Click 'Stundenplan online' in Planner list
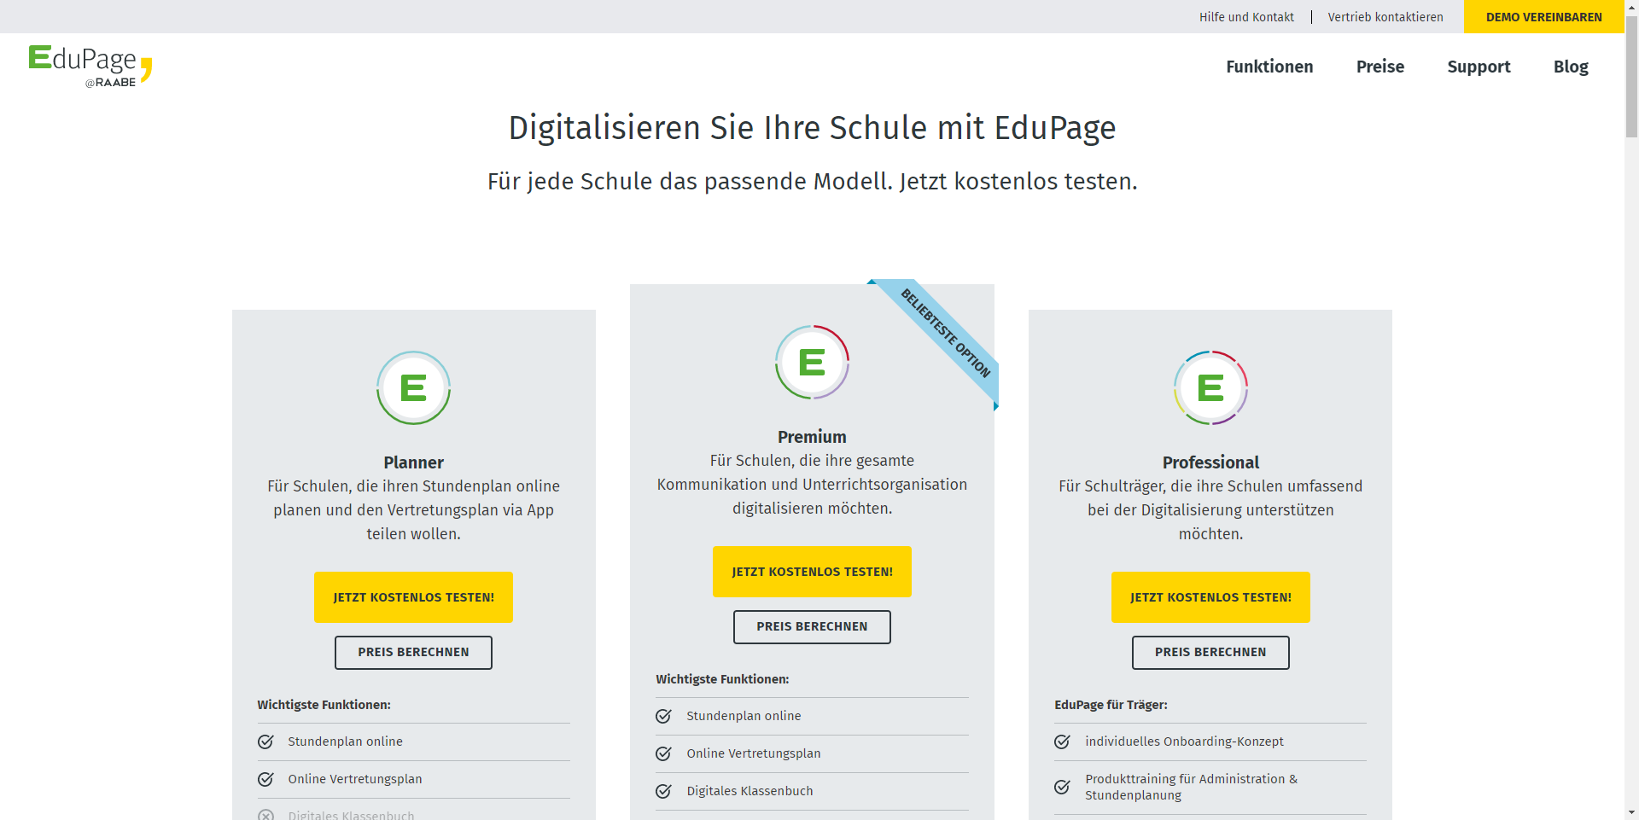Viewport: 1639px width, 820px height. 345,741
